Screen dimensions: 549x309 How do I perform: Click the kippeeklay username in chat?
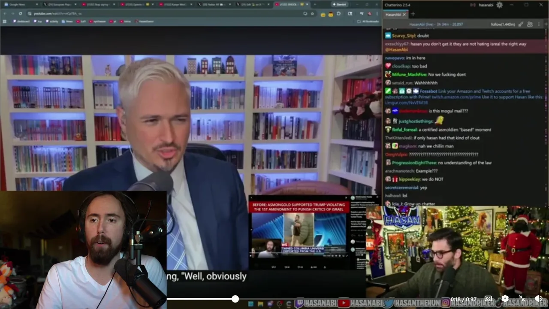[410, 179]
